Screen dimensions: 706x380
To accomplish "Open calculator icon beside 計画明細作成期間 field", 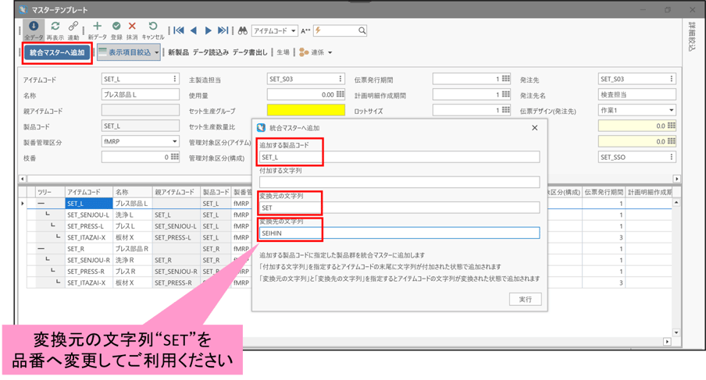I will [506, 94].
